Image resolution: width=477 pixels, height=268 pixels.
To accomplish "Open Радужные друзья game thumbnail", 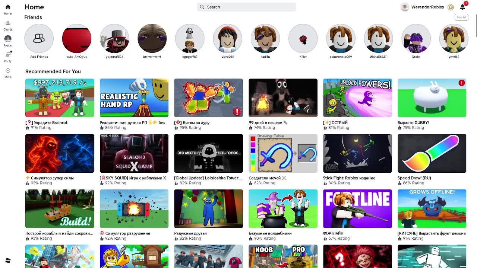I will click(208, 208).
